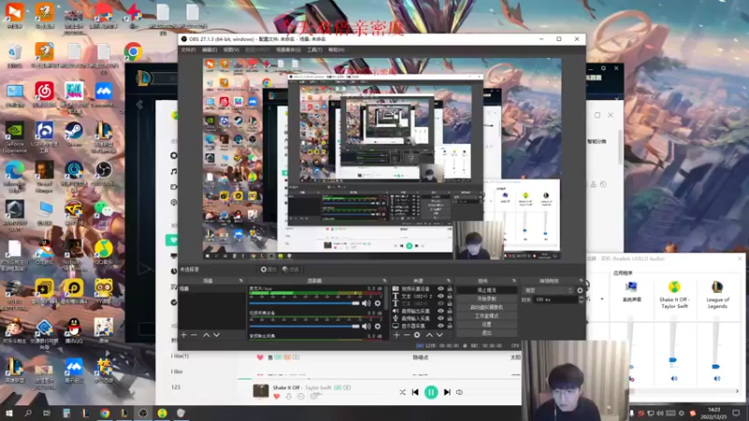Toggle visibility of display capture source

pyautogui.click(x=440, y=326)
